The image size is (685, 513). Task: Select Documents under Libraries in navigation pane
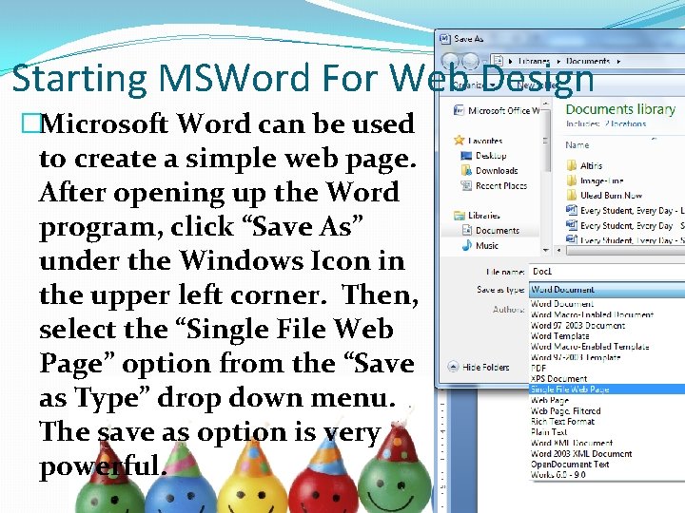click(491, 230)
